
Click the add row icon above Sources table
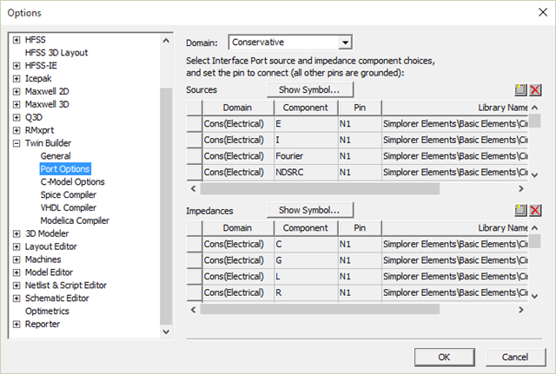(x=520, y=89)
